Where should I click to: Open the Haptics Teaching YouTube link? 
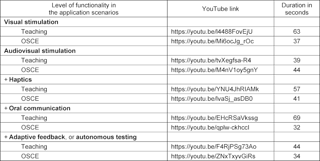[x=215, y=89]
